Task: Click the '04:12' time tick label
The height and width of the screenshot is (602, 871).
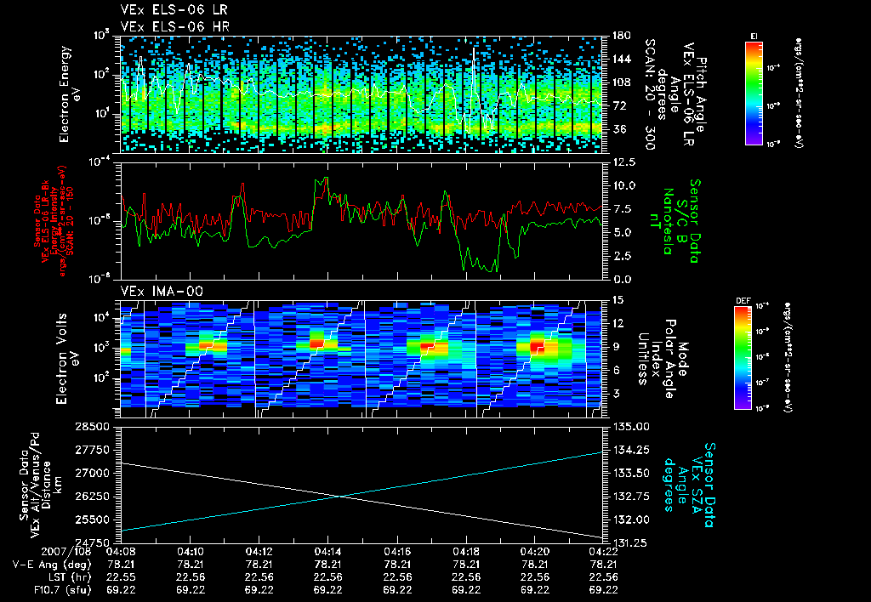Action: pos(259,552)
